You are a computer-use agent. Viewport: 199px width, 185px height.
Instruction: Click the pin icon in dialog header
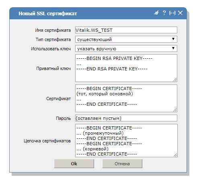pyautogui.click(x=156, y=13)
